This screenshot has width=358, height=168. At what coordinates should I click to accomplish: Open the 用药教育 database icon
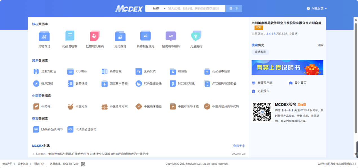[120, 36]
